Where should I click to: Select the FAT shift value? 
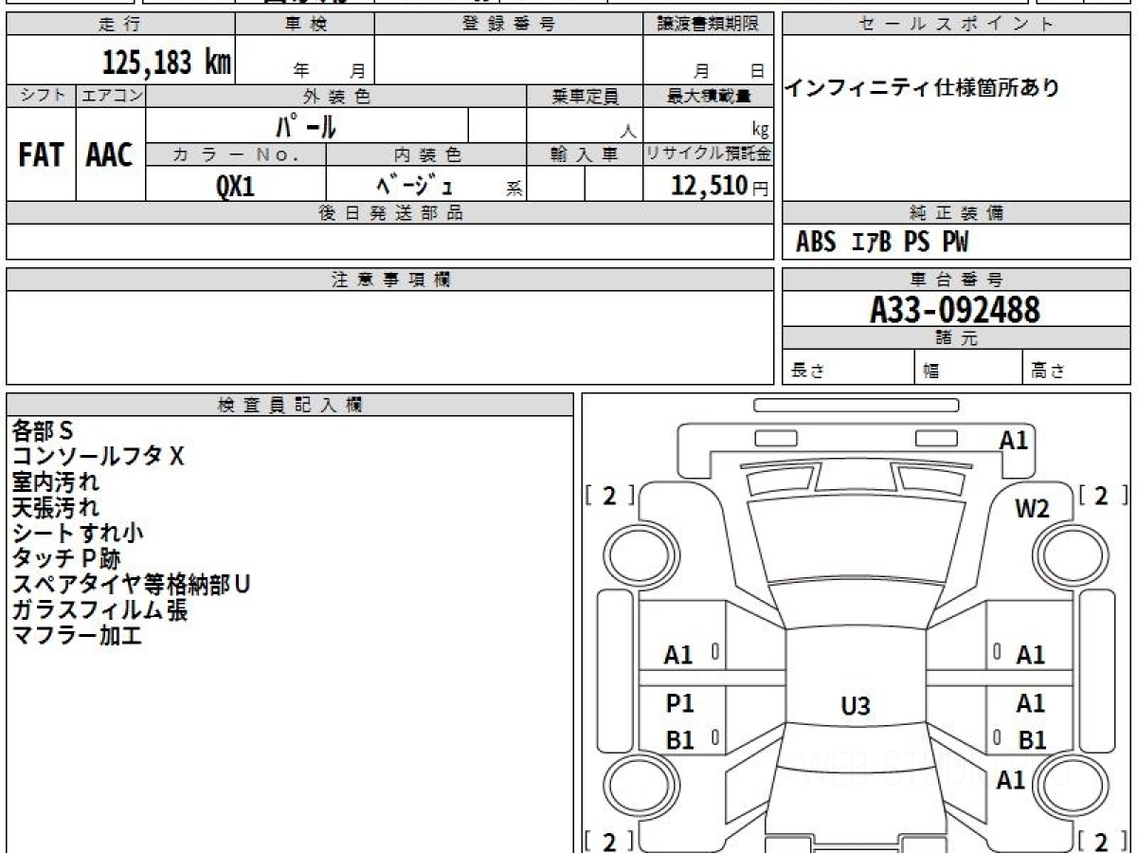point(41,155)
